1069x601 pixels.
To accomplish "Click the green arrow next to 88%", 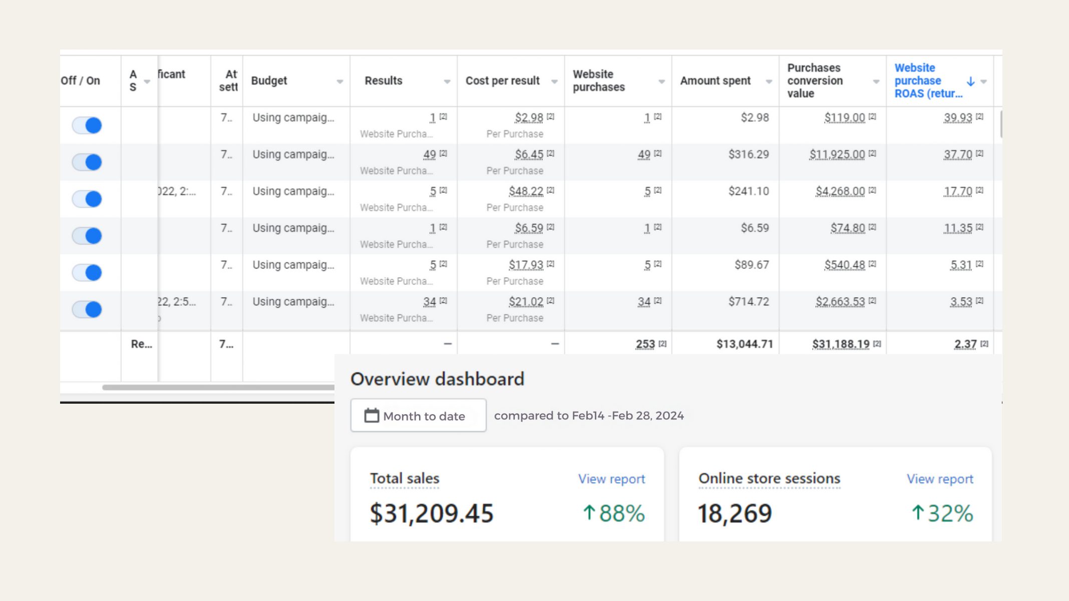I will pyautogui.click(x=589, y=513).
